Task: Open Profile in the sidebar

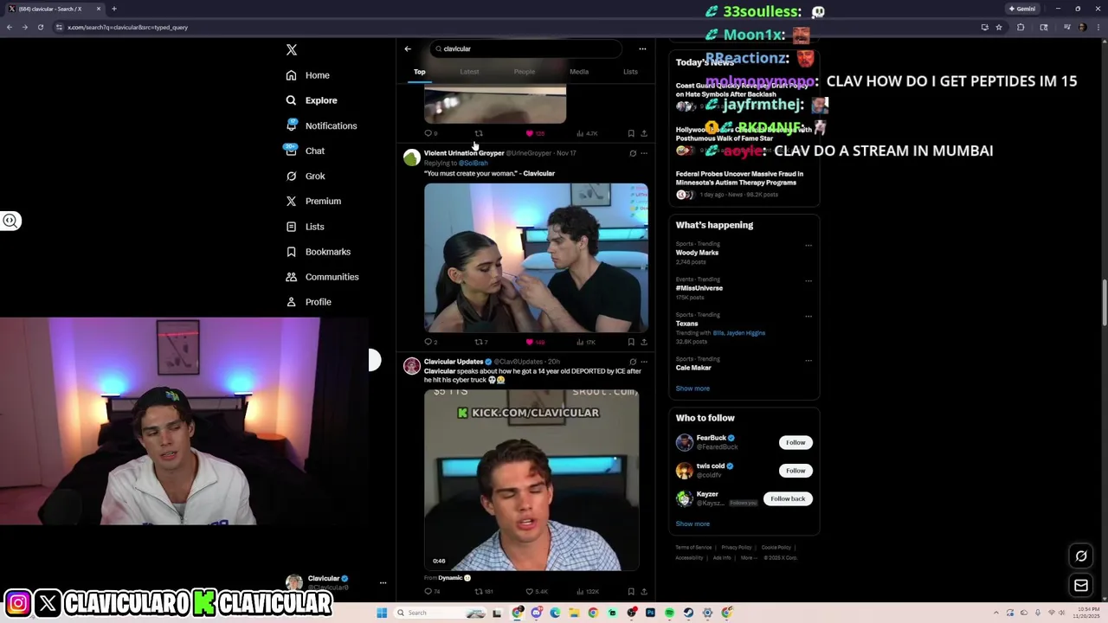Action: [x=309, y=302]
